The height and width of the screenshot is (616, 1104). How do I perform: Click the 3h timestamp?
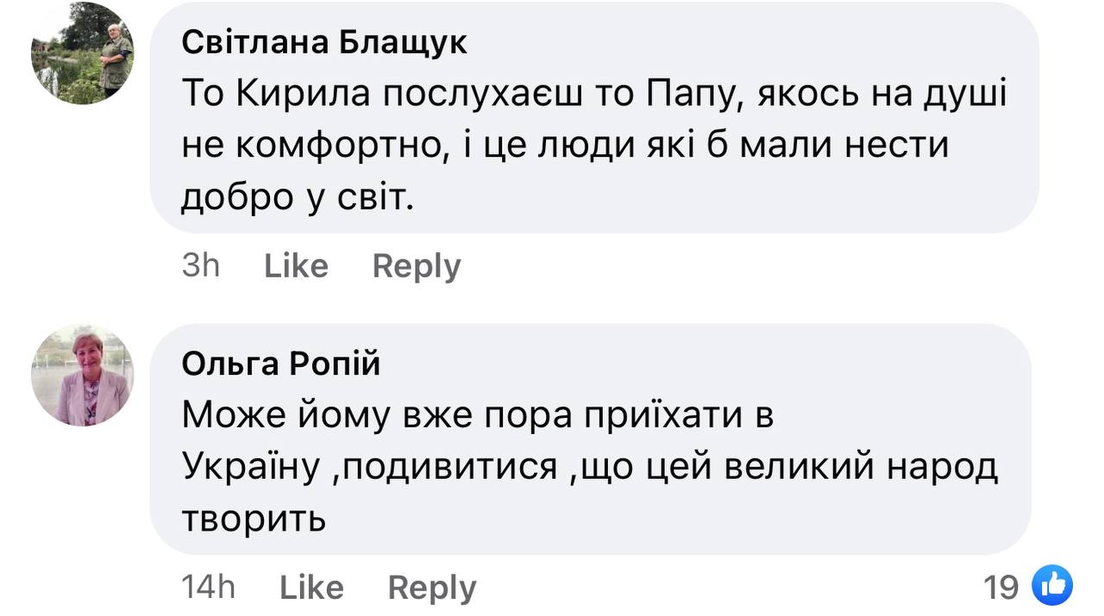[x=201, y=266]
